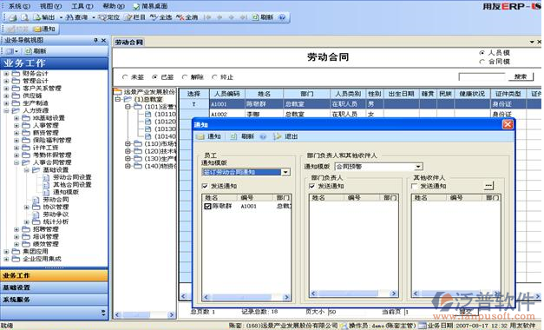Click the 刷新 icon in notification dialog
Viewport: 544px width, 330px height.
pos(234,136)
